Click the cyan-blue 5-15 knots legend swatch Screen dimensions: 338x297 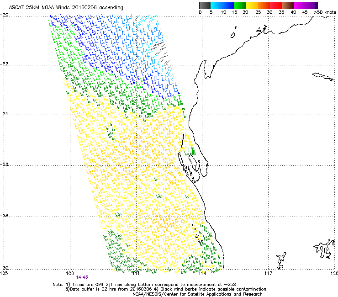[x=222, y=5]
